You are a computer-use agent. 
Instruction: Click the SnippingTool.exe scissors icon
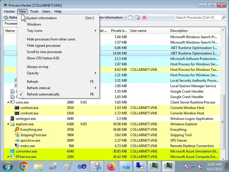pyautogui.click(x=17, y=135)
